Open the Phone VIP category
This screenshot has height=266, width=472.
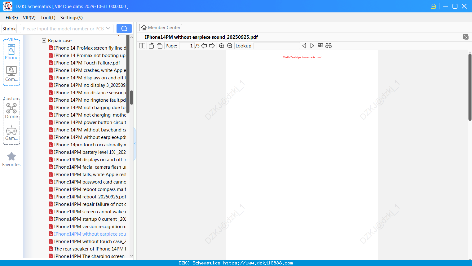pos(11,52)
